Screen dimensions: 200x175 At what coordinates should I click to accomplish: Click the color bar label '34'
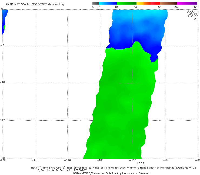(x=135, y=7)
